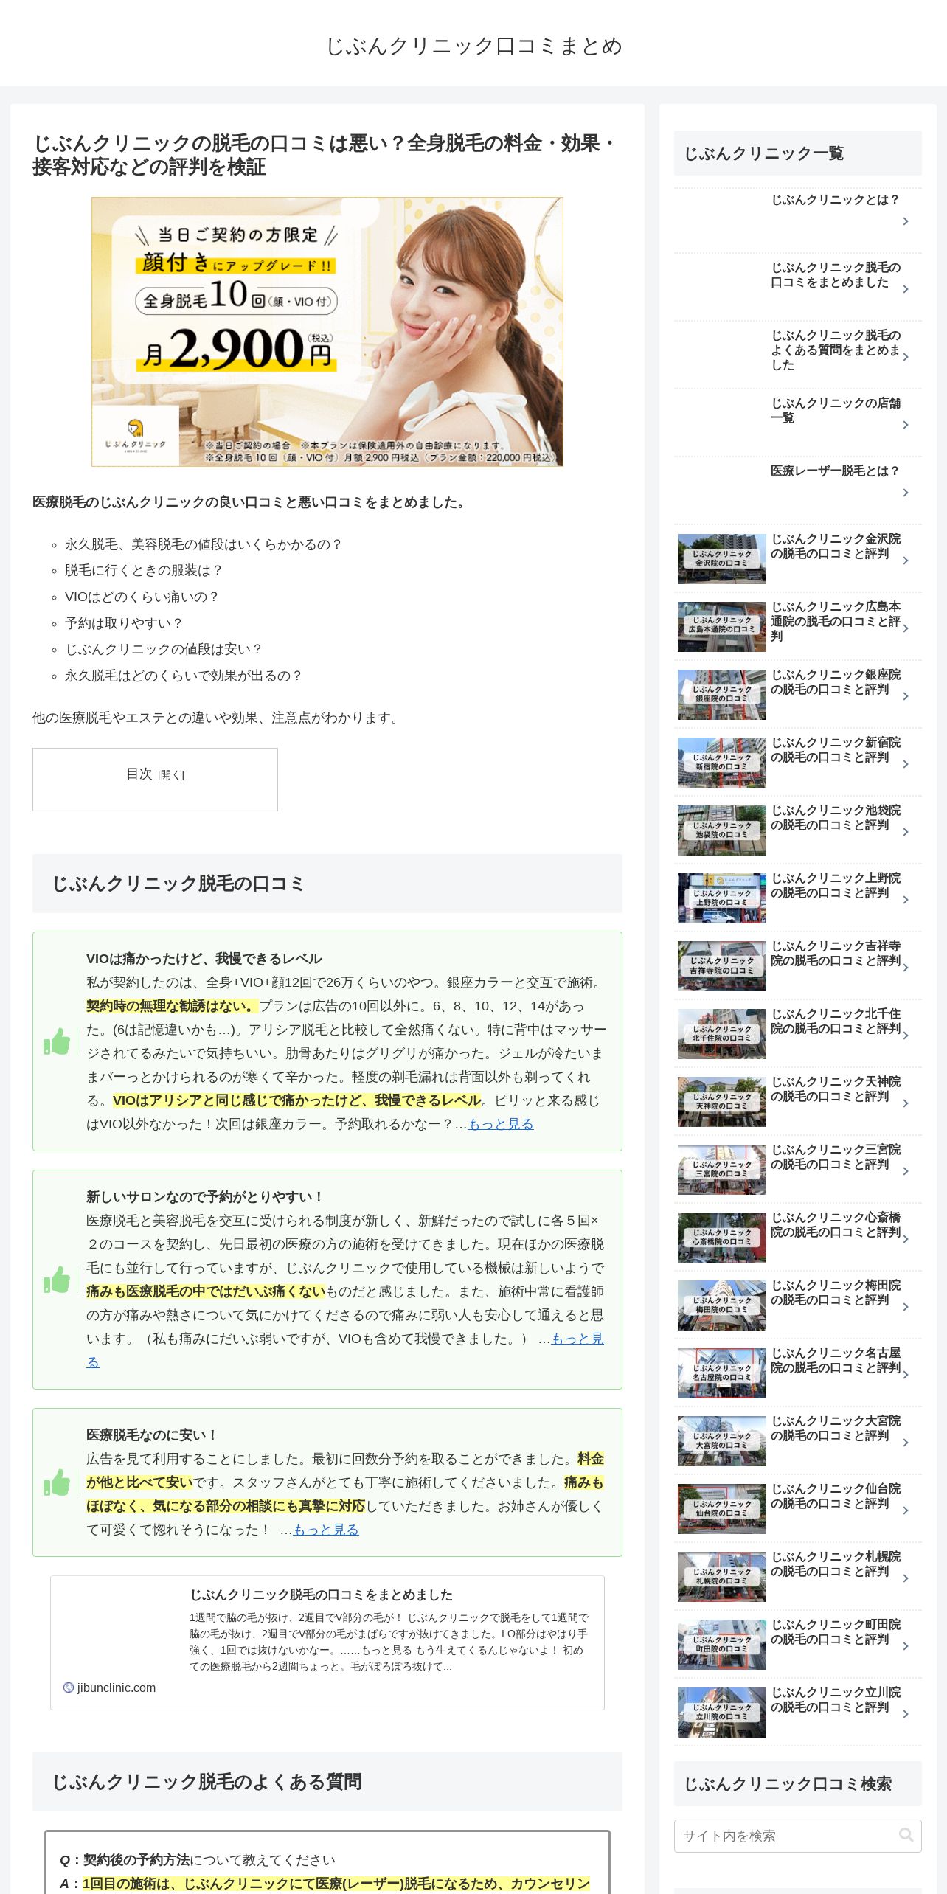Click the 大宮院の口コミ thumbnail
947x1894 pixels.
[721, 1441]
